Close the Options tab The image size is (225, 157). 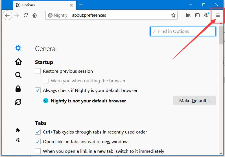71,5
